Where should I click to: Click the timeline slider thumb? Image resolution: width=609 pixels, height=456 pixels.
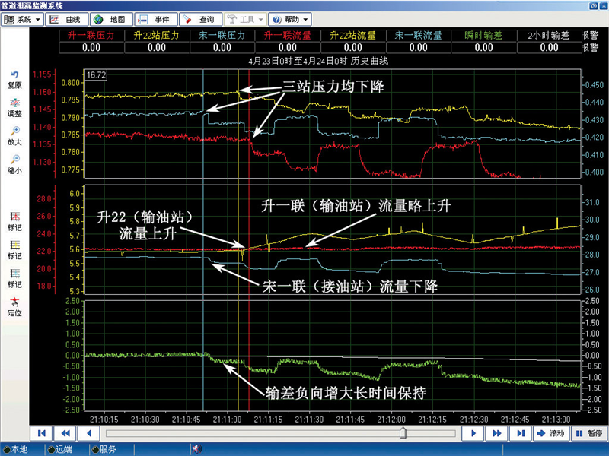[403, 432]
